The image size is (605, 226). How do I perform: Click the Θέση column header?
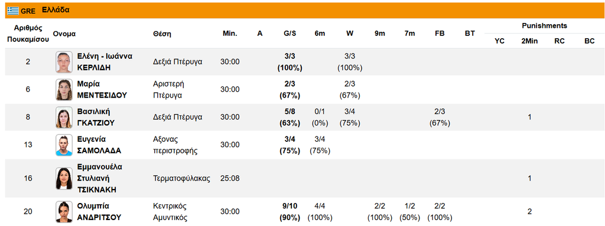pos(162,34)
